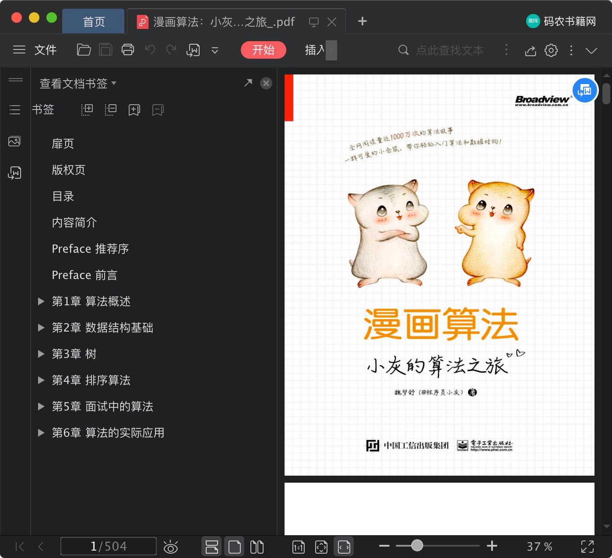This screenshot has width=612, height=558.
Task: Jump to 版权页 bookmark
Action: click(x=69, y=170)
